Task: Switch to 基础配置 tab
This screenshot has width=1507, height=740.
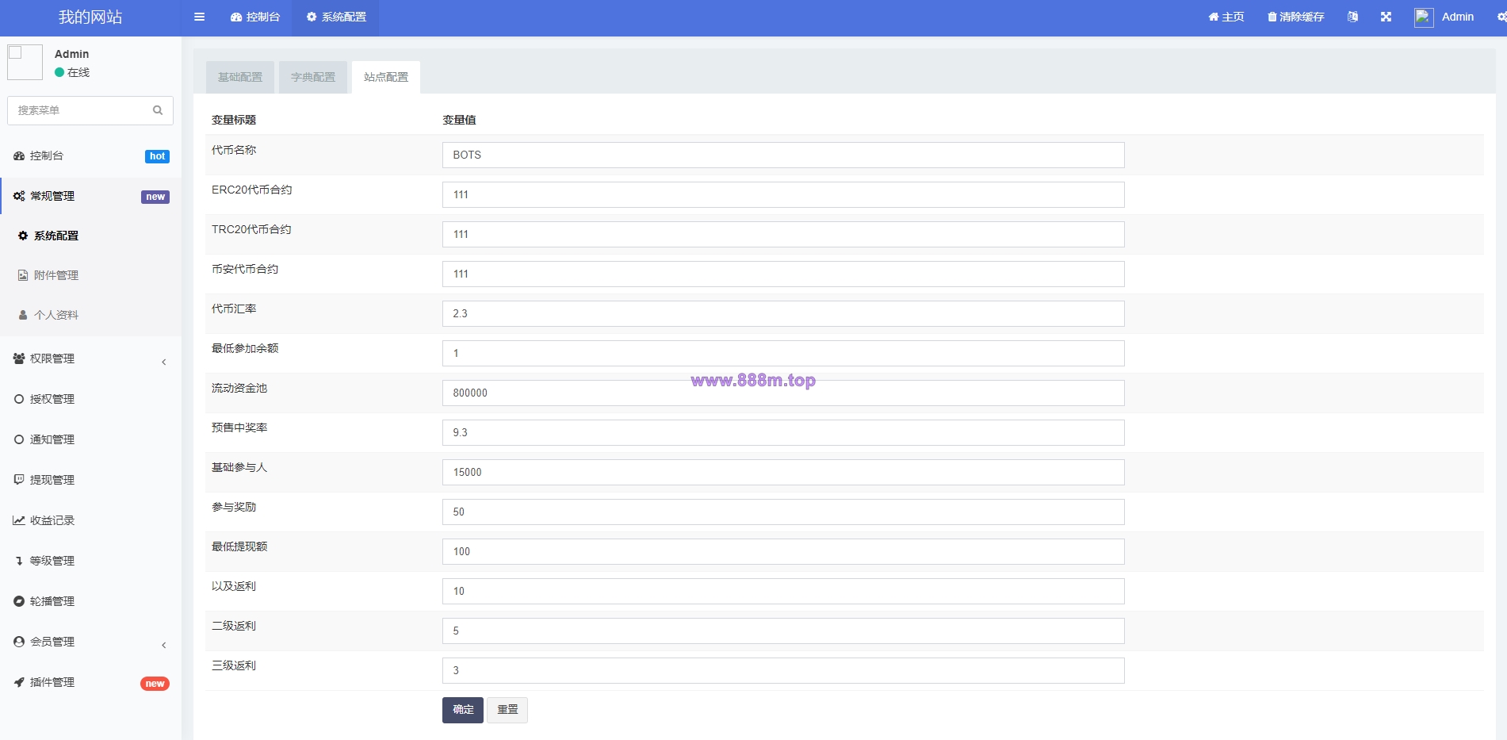Action: tap(240, 77)
